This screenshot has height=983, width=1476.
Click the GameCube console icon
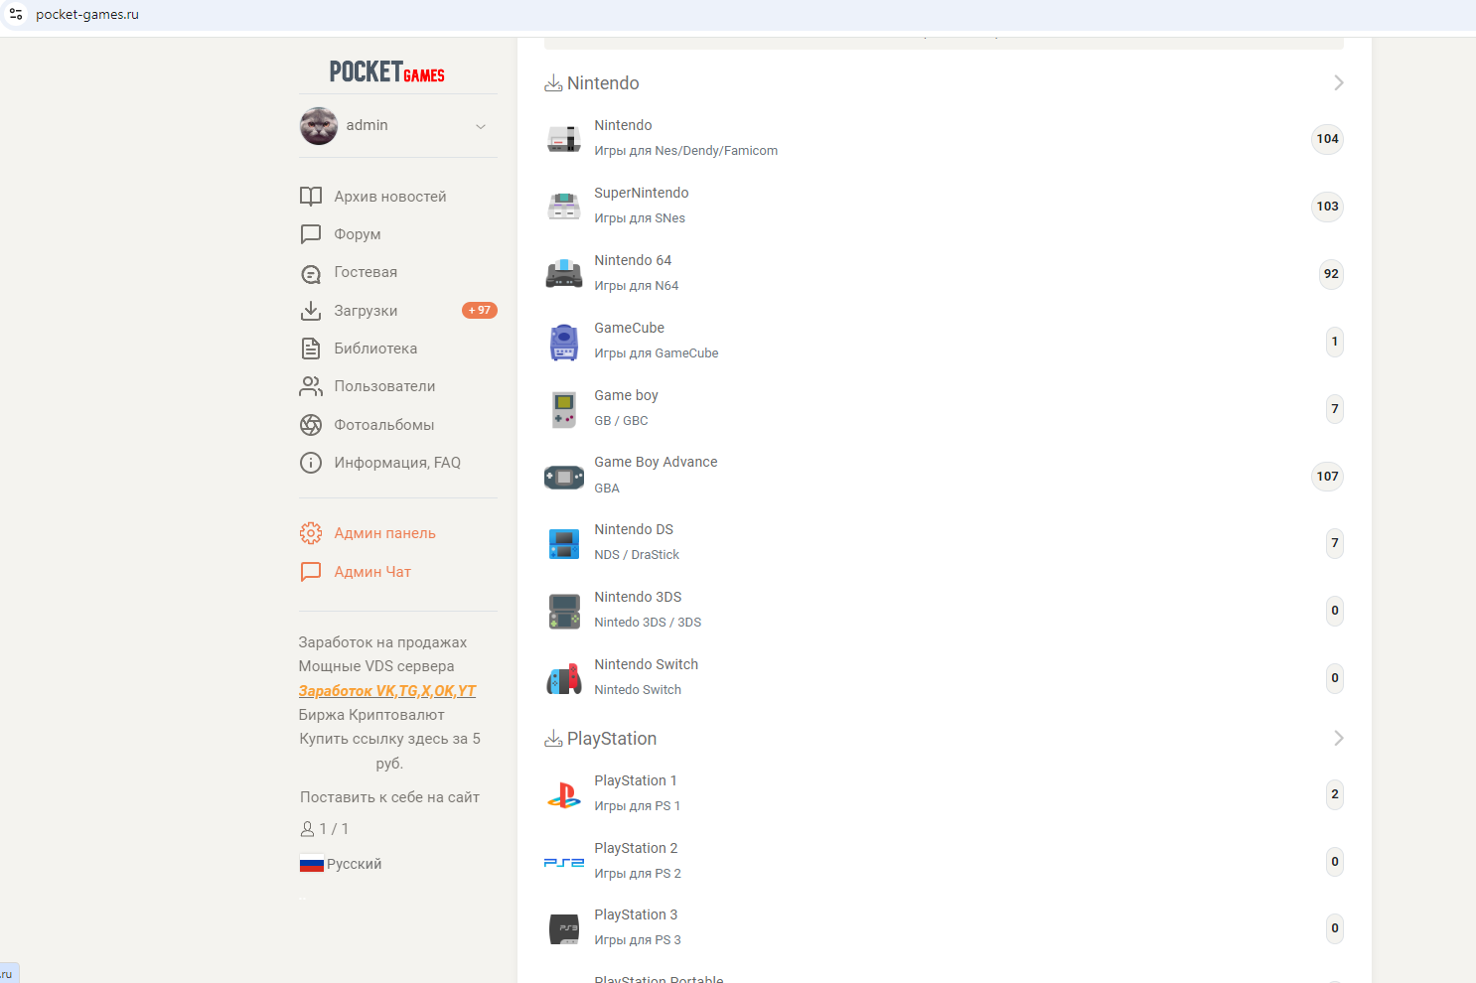click(564, 342)
